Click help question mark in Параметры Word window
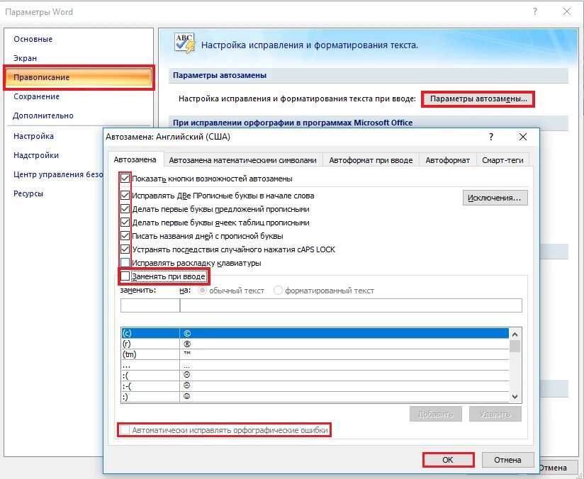The width and height of the screenshot is (584, 479). pyautogui.click(x=535, y=11)
